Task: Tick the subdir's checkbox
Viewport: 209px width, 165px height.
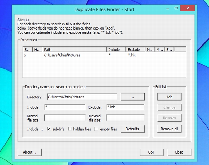Action: click(49, 129)
